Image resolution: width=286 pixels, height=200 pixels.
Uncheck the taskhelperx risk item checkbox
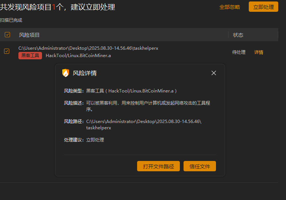[x=7, y=51]
